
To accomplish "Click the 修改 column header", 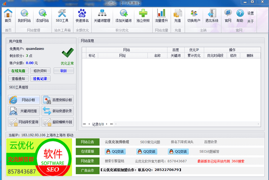I will point(233,56).
